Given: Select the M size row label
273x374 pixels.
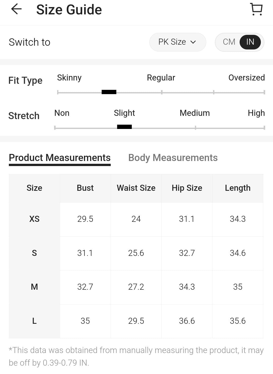Looking at the screenshot, I should click(34, 287).
